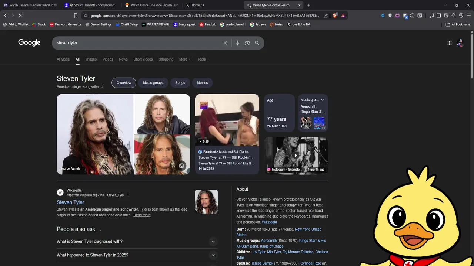Switch to Watch Clevatess English Sub/Dub tab

click(x=30, y=5)
